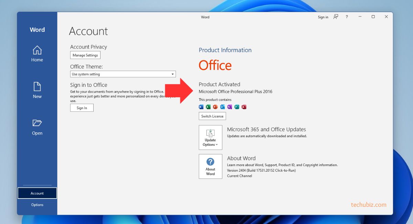Select the Account tab in sidebar
413x224 pixels.
tap(37, 193)
